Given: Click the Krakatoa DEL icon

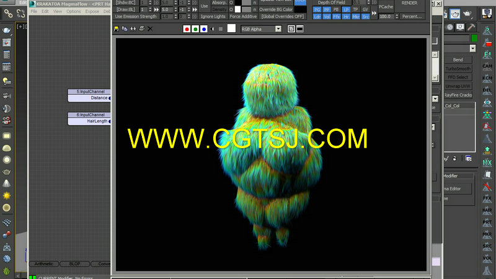Looking at the screenshot, I should pyautogui.click(x=487, y=91).
